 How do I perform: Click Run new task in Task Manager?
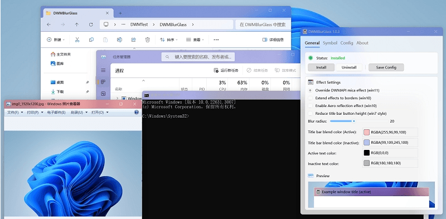click(226, 70)
